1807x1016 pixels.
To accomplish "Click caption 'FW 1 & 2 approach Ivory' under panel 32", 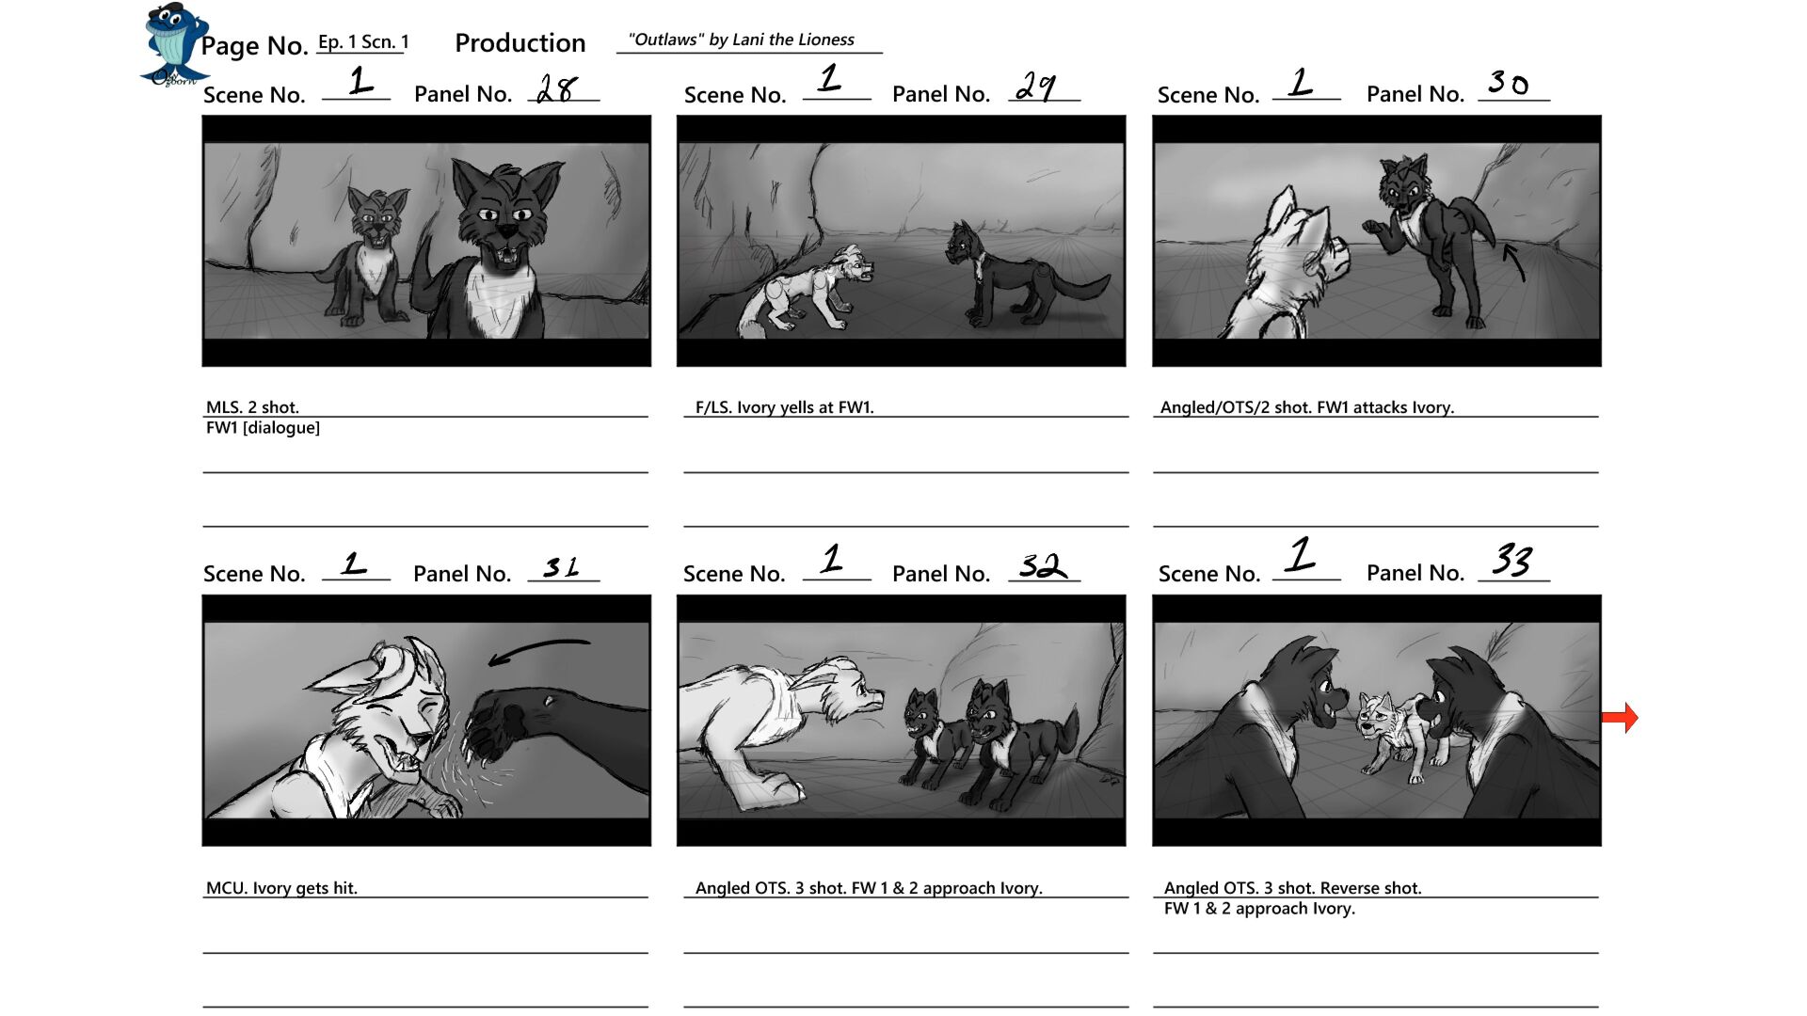I will point(869,888).
